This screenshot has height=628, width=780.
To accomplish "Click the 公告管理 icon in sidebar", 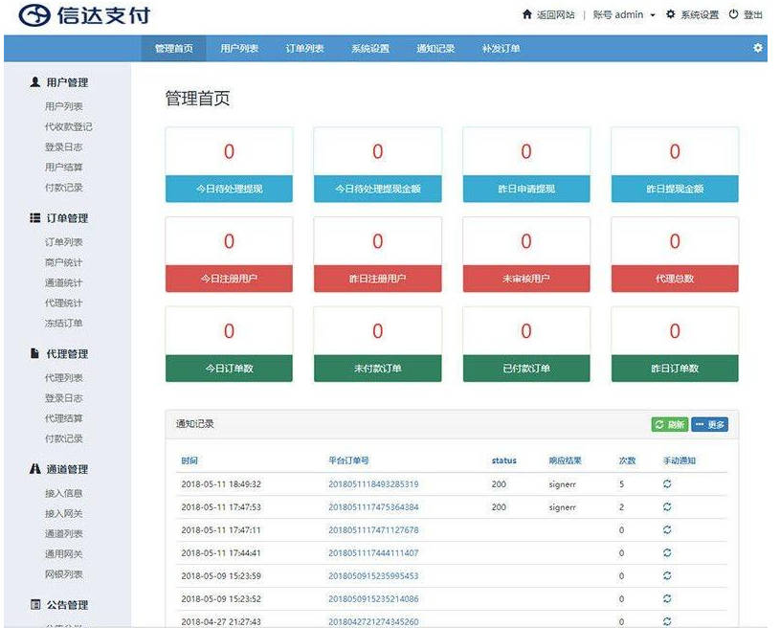I will coord(35,605).
